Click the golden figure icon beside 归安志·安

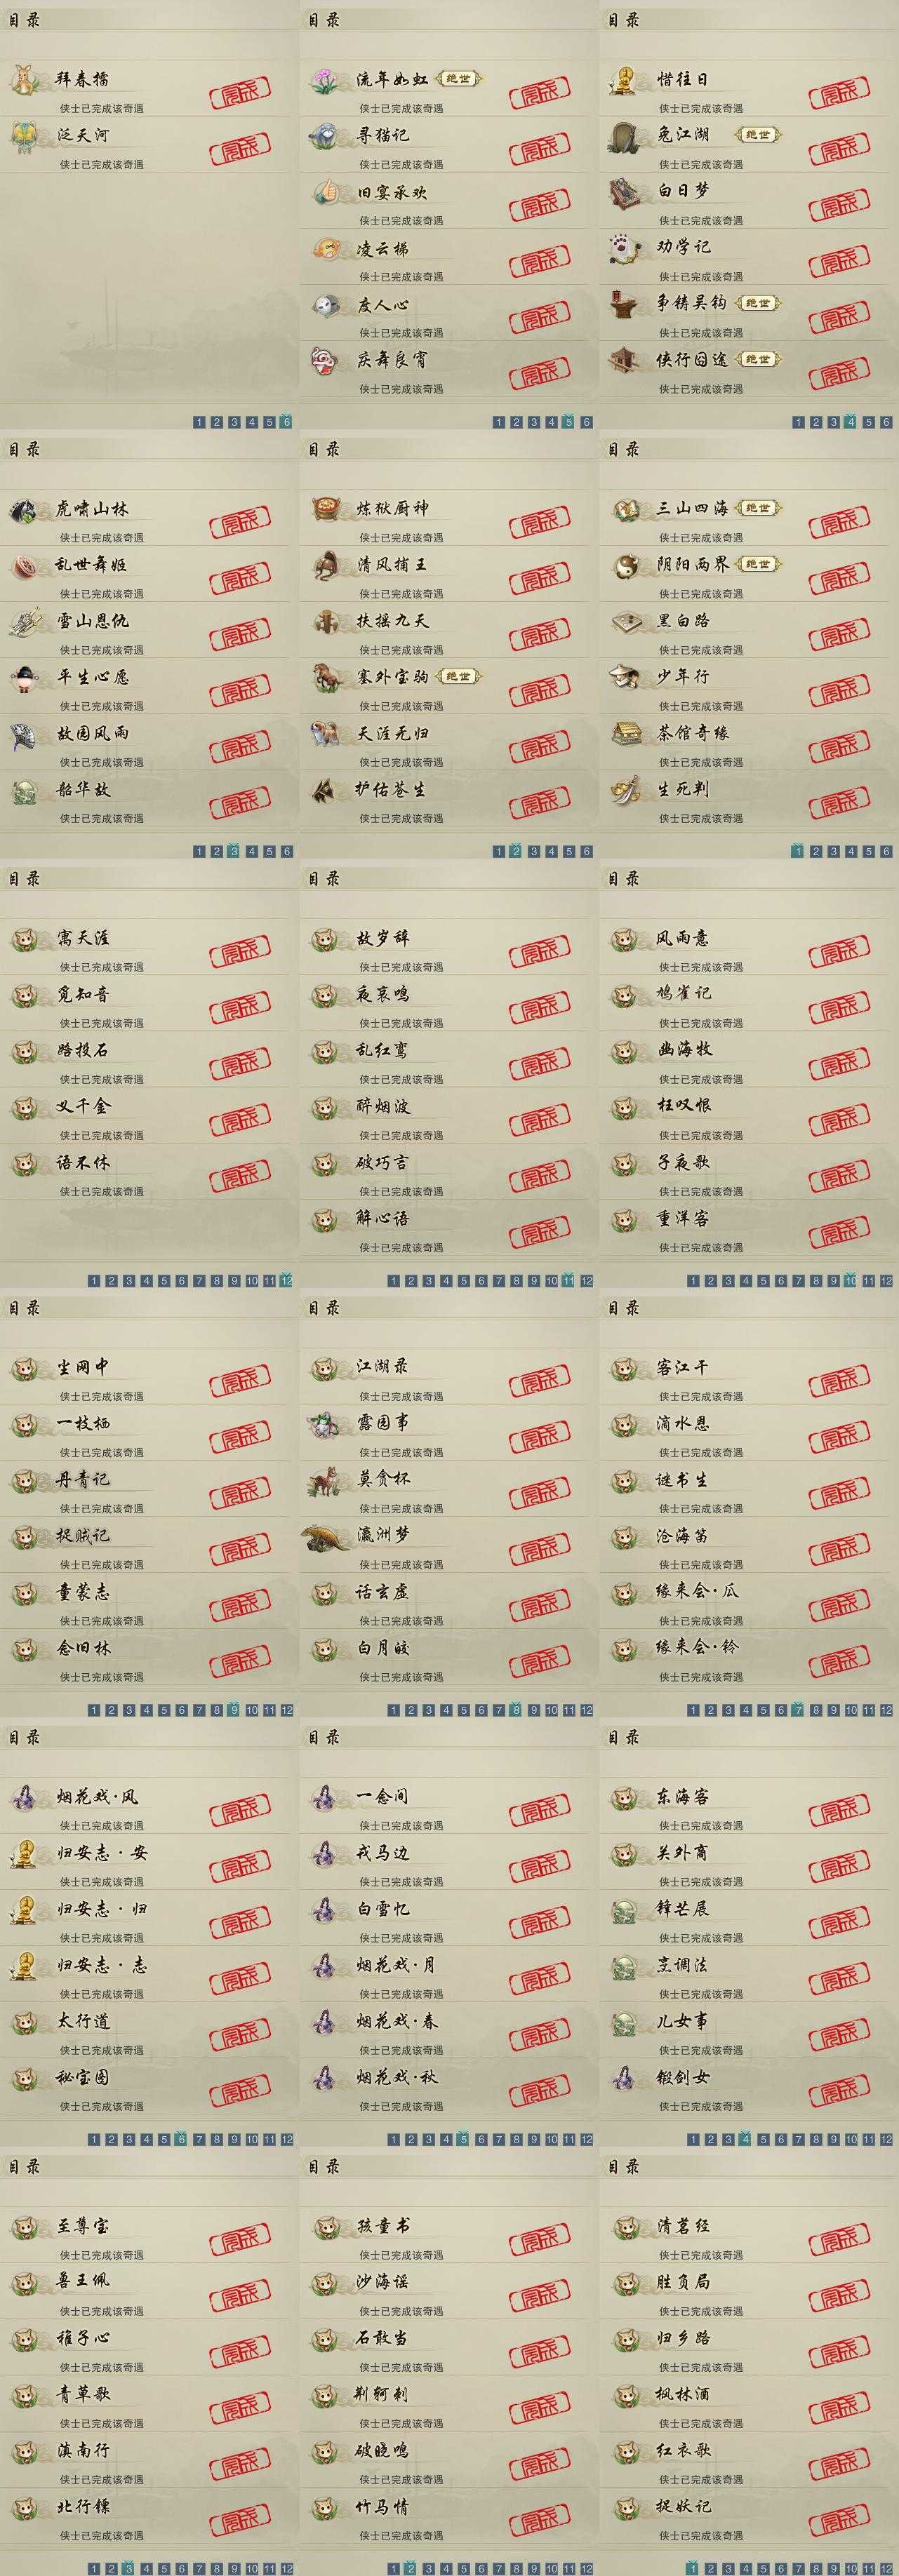click(x=24, y=1854)
